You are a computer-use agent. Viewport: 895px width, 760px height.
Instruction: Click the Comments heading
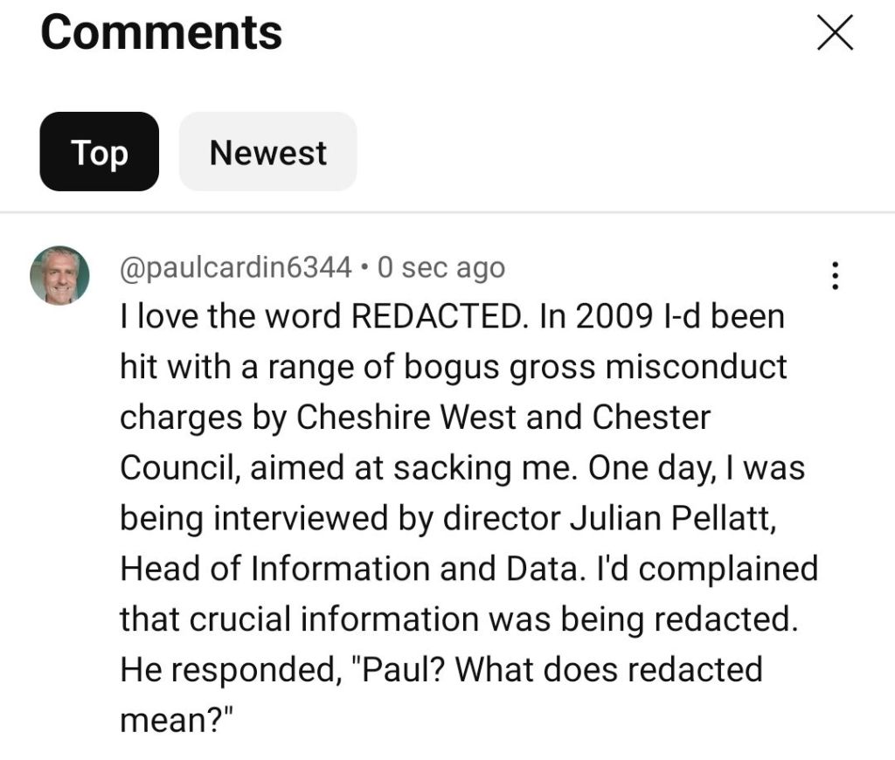coord(161,32)
